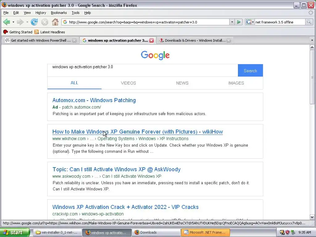Click the first system tray icon

pos(282,232)
